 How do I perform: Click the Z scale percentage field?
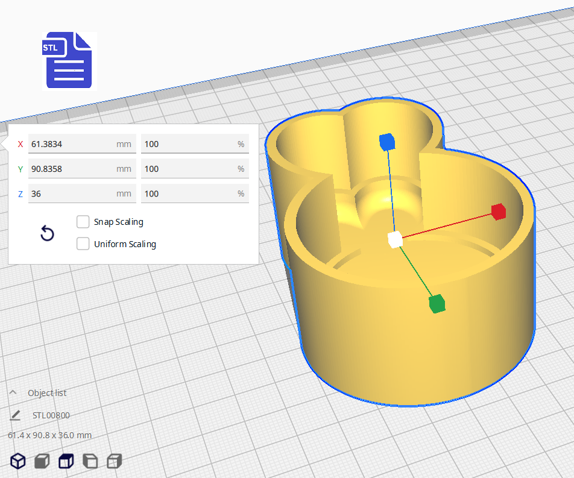pyautogui.click(x=188, y=193)
